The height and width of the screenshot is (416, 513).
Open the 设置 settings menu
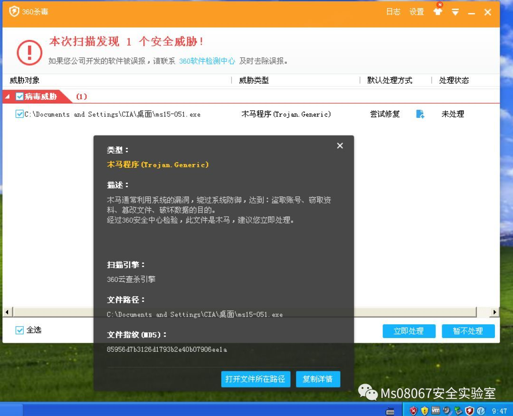pyautogui.click(x=417, y=12)
